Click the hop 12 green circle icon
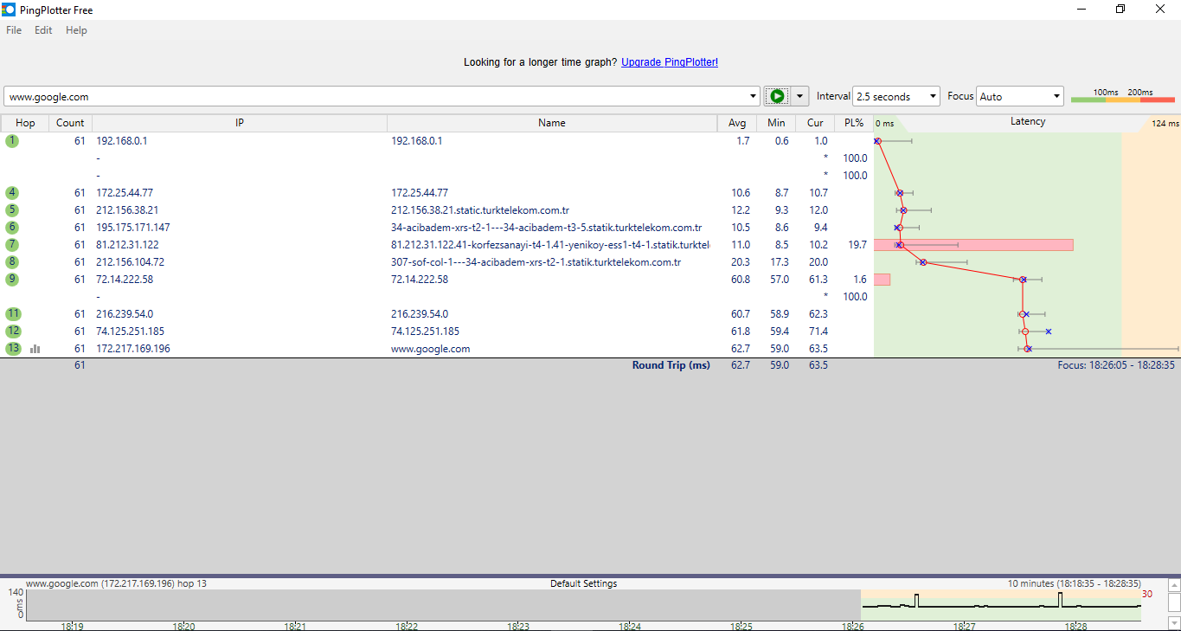1181x631 pixels. [x=12, y=331]
